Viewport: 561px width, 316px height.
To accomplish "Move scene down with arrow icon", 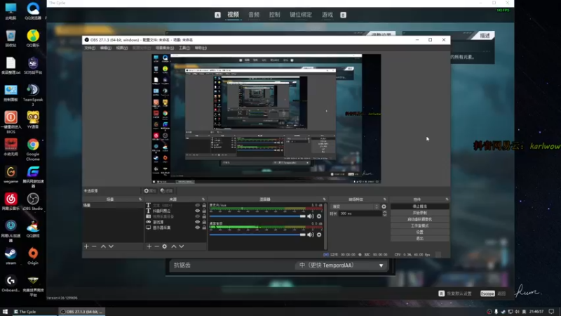I will tap(111, 246).
